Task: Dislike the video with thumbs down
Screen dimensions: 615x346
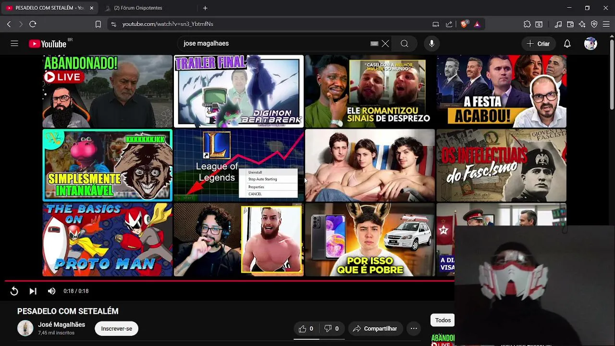Action: pyautogui.click(x=332, y=329)
